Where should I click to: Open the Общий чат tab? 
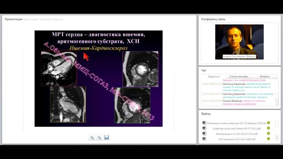214,76
